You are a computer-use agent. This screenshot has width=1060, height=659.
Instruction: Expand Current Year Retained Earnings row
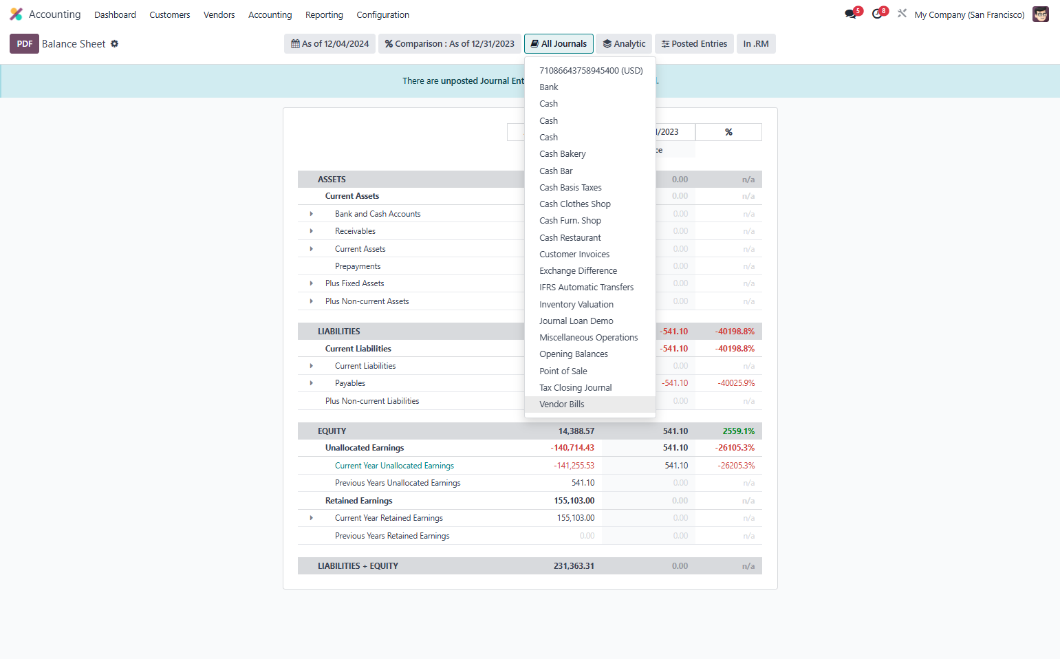pyautogui.click(x=311, y=518)
